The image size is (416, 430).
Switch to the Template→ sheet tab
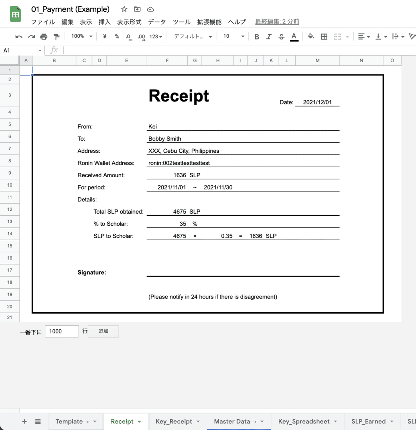point(72,421)
